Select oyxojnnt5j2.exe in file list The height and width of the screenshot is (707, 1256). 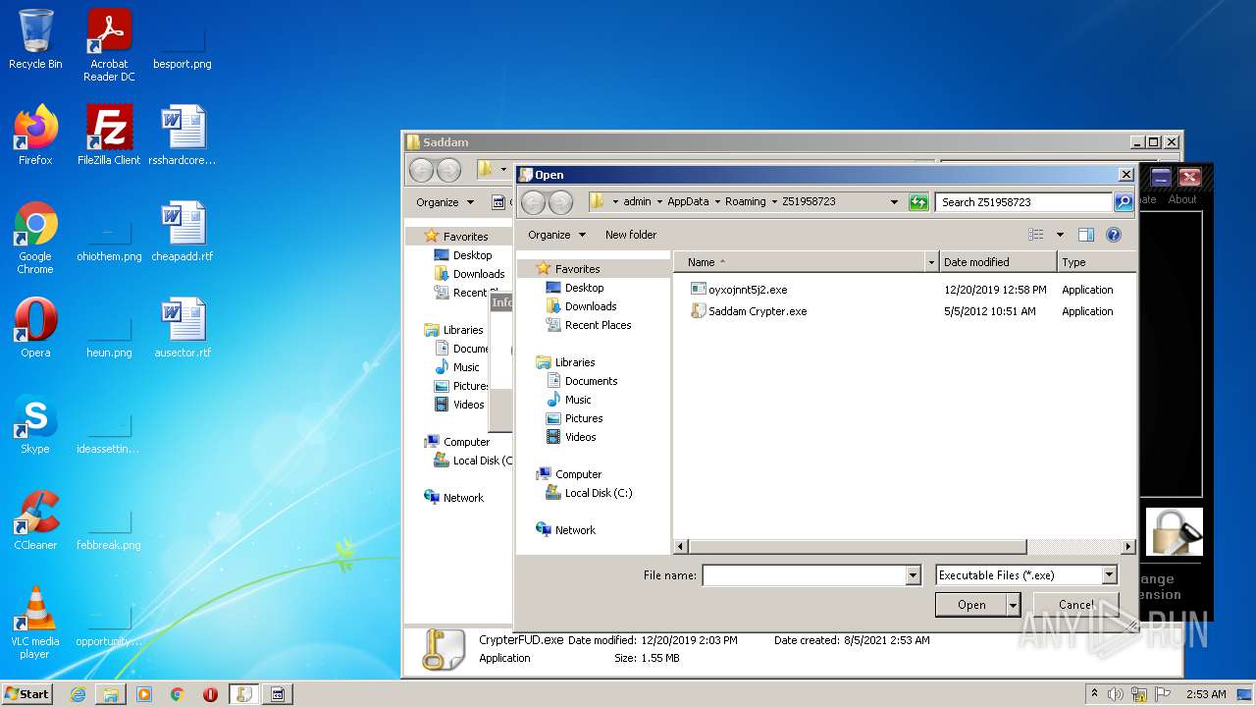[x=738, y=290]
